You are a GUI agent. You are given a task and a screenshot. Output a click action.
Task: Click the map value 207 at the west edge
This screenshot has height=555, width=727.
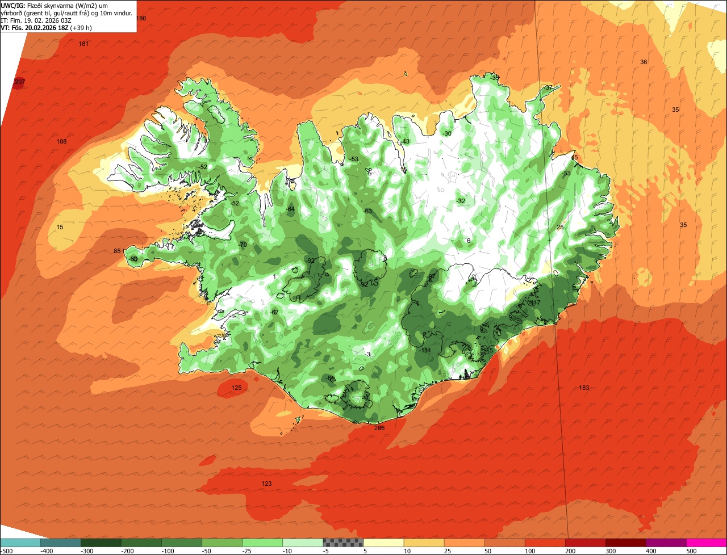(x=19, y=82)
